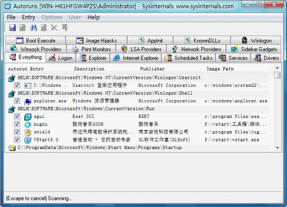
Task: Select the image path f:\vstart\vstart.exe
Action: 232,140
